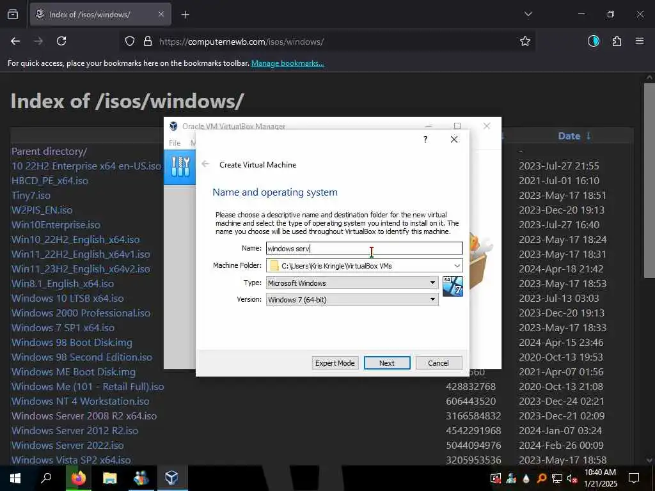Open W2PIS_EN.iso link

point(42,210)
